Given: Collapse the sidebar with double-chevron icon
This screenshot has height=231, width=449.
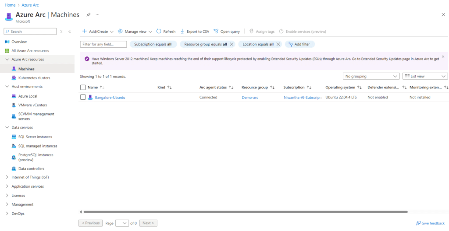Looking at the screenshot, I should pos(70,31).
